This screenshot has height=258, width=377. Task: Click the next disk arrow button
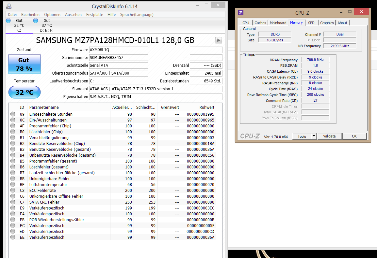219,40
